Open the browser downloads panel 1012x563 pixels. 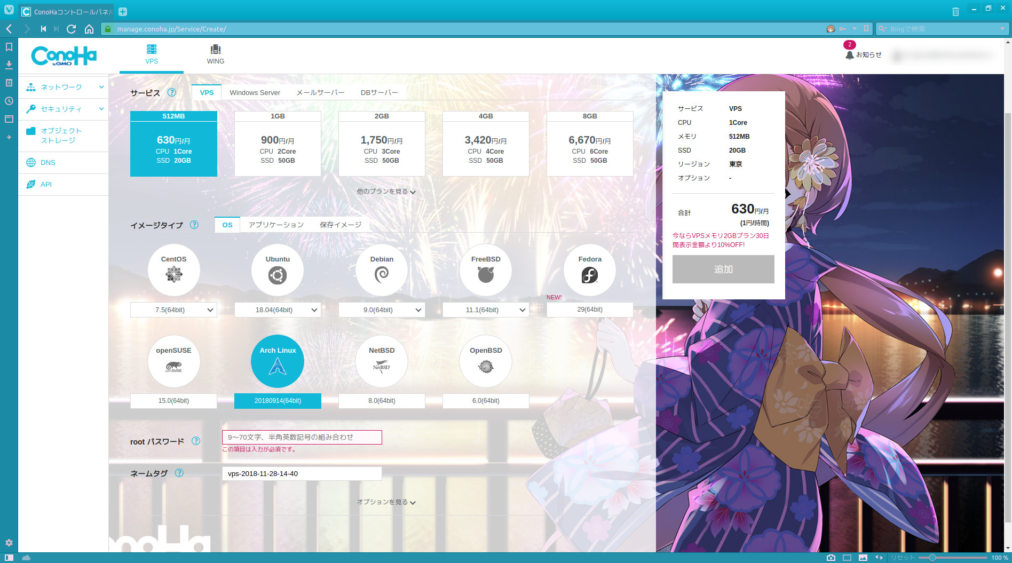point(9,65)
